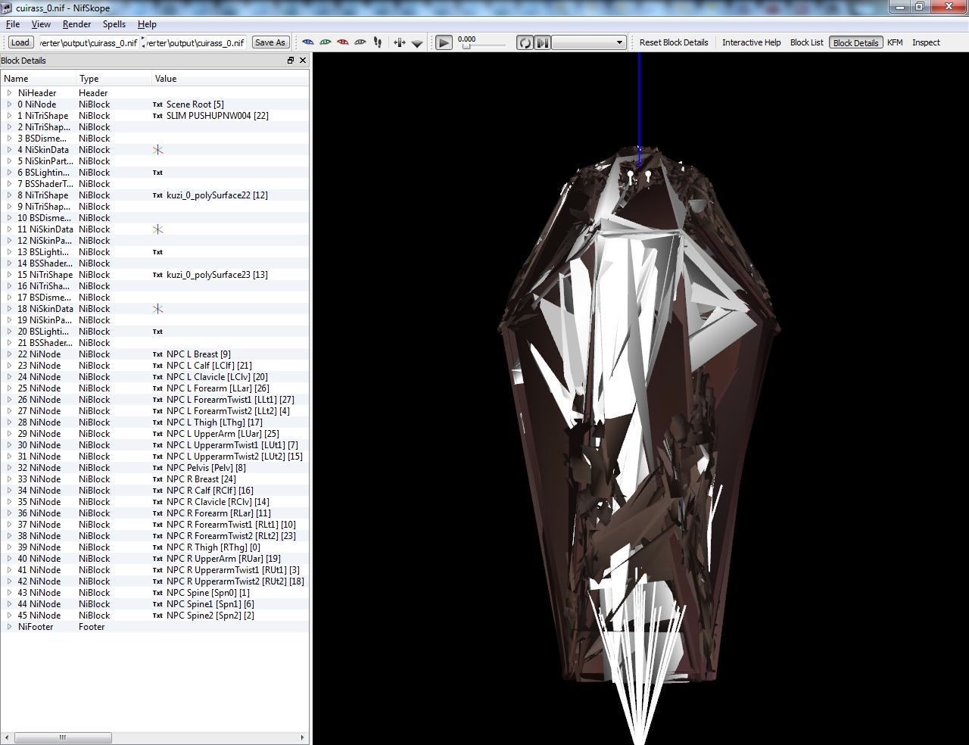Click the matrix icon on row 4 NiSkinData
Image resolution: width=969 pixels, height=745 pixels.
pyautogui.click(x=157, y=150)
